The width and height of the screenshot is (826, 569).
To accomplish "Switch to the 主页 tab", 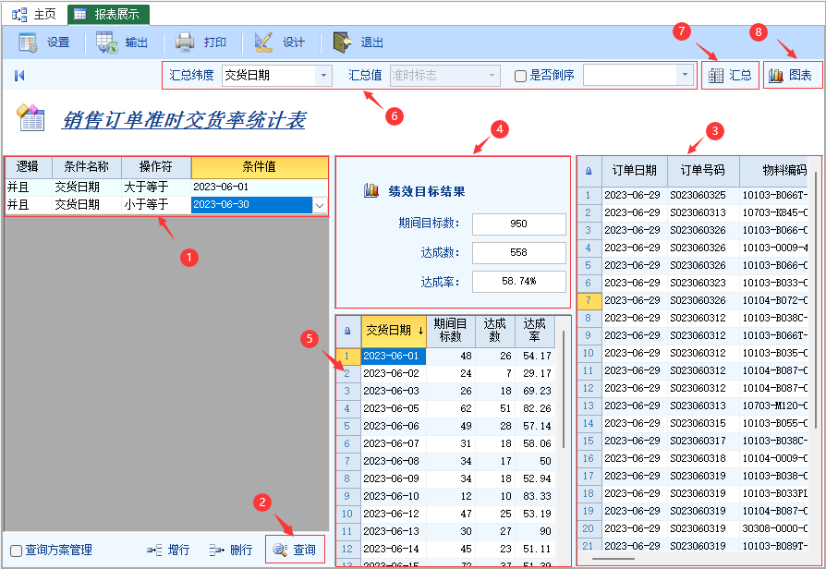I will point(34,14).
